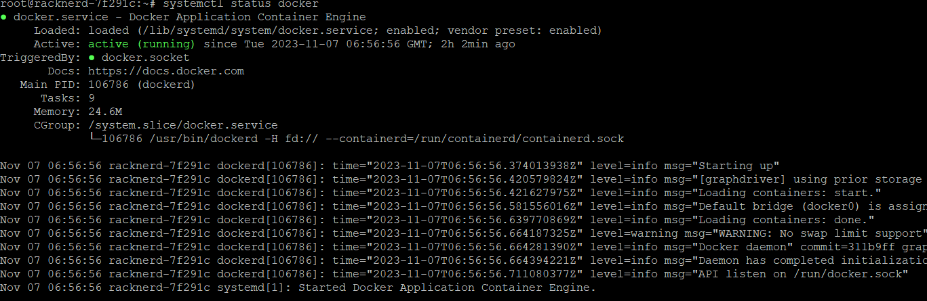Click the /system.slice/docker.service CGroup path

pos(183,125)
